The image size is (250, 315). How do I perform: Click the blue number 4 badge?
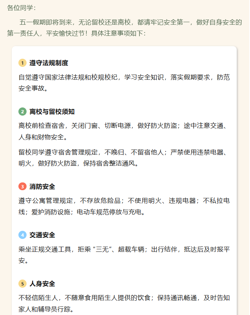[x=22, y=235]
